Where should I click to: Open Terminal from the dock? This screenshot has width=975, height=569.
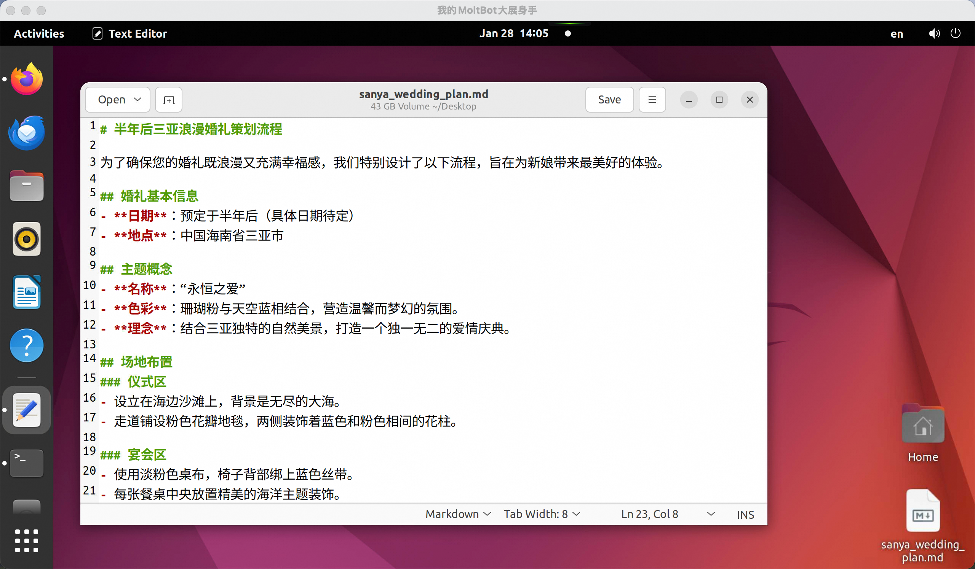(26, 463)
